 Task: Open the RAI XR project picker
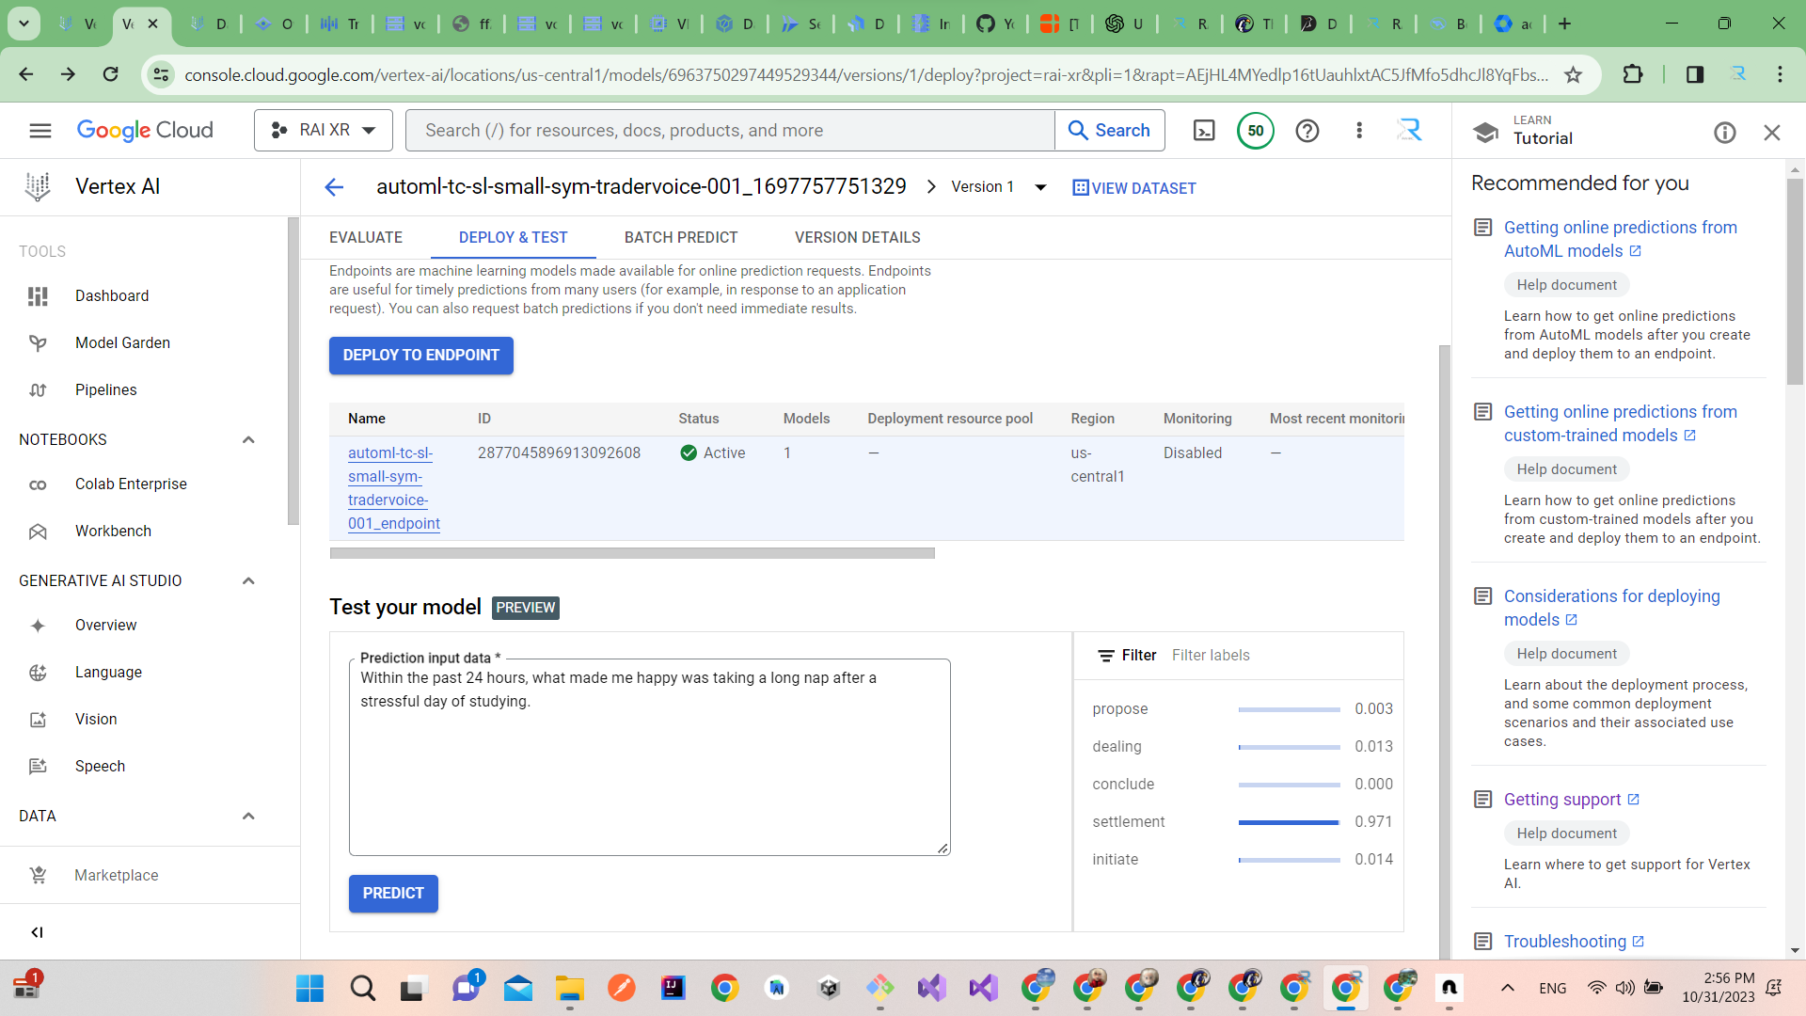coord(323,130)
